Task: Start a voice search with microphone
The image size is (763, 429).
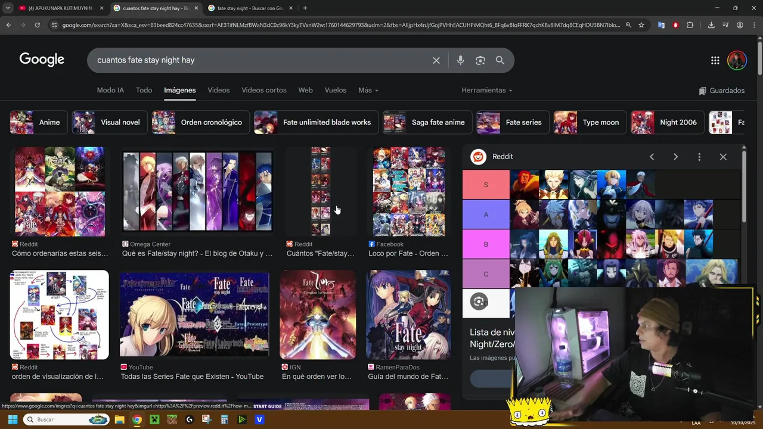Action: (x=460, y=60)
